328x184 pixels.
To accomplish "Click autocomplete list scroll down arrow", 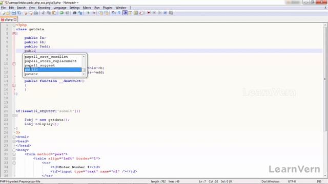I will coord(84,74).
